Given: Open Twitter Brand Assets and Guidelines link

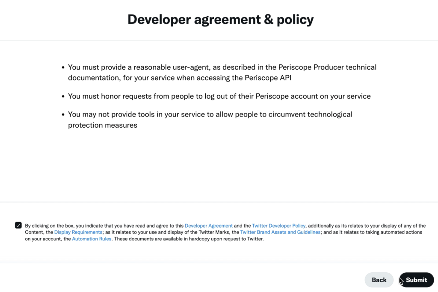Looking at the screenshot, I should [280, 232].
